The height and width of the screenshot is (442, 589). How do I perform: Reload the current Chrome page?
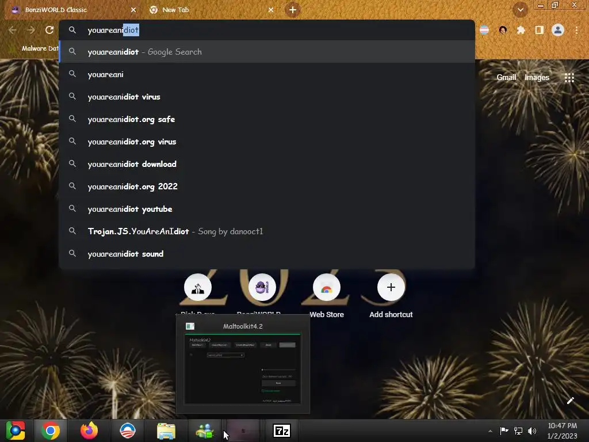(49, 30)
